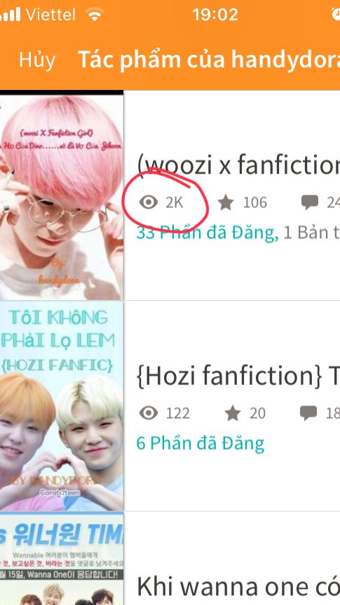
Task: Tap the 19:02 clock in status bar
Action: (215, 15)
